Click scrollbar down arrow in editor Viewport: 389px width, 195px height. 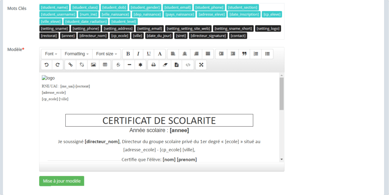[x=281, y=159]
